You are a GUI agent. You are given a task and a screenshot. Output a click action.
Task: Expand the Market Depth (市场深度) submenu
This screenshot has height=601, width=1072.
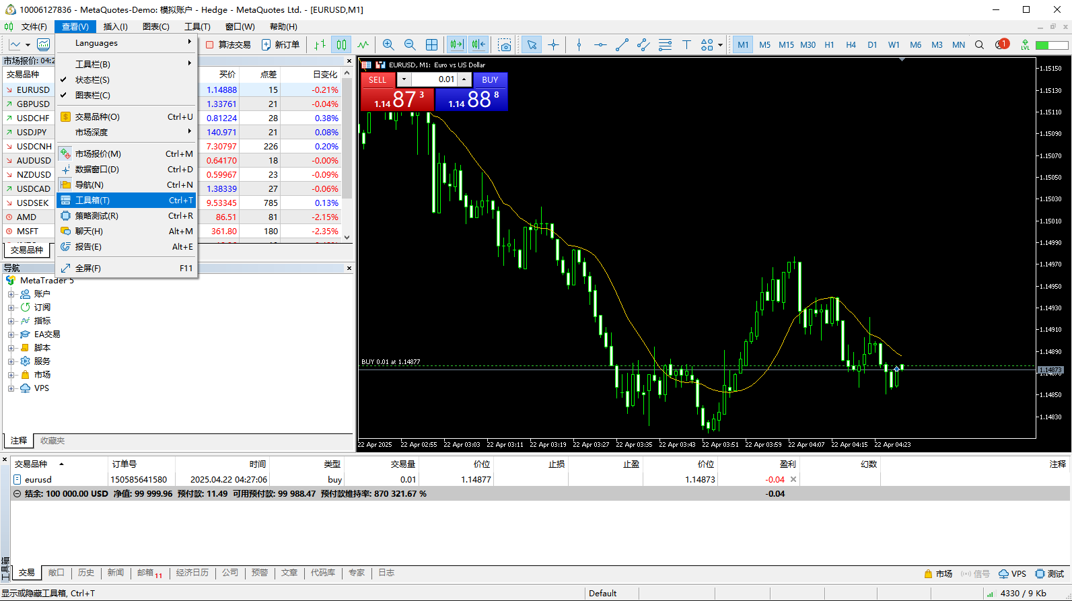(x=127, y=132)
